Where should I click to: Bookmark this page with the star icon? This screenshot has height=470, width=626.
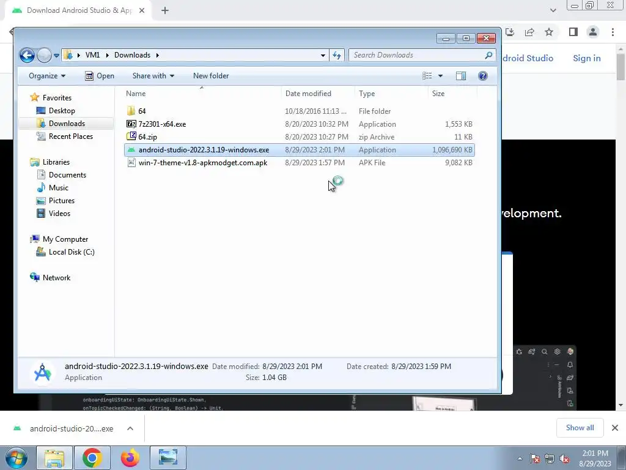[x=549, y=32]
